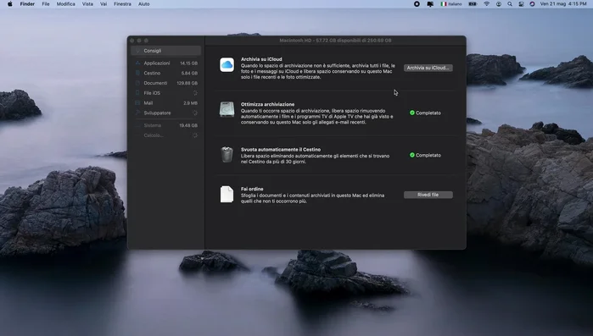
Task: Click Completato status for Ottimizza archiviazione
Action: 425,113
